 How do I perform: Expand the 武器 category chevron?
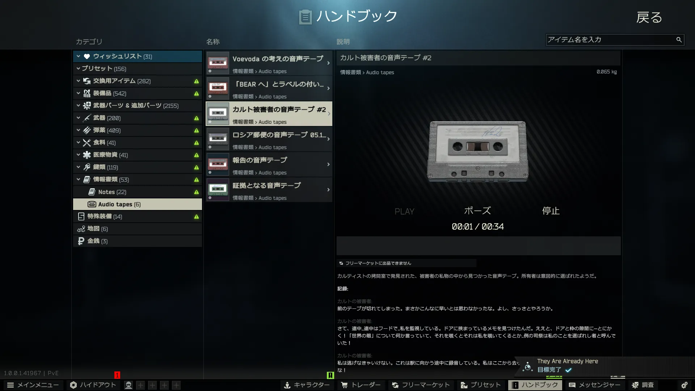[78, 118]
